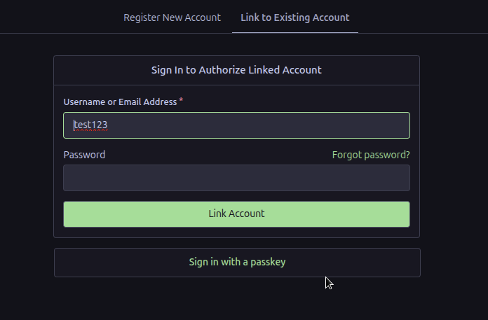Viewport: 488px width, 320px height.
Task: Click the test123 text in username box
Action: (x=90, y=125)
